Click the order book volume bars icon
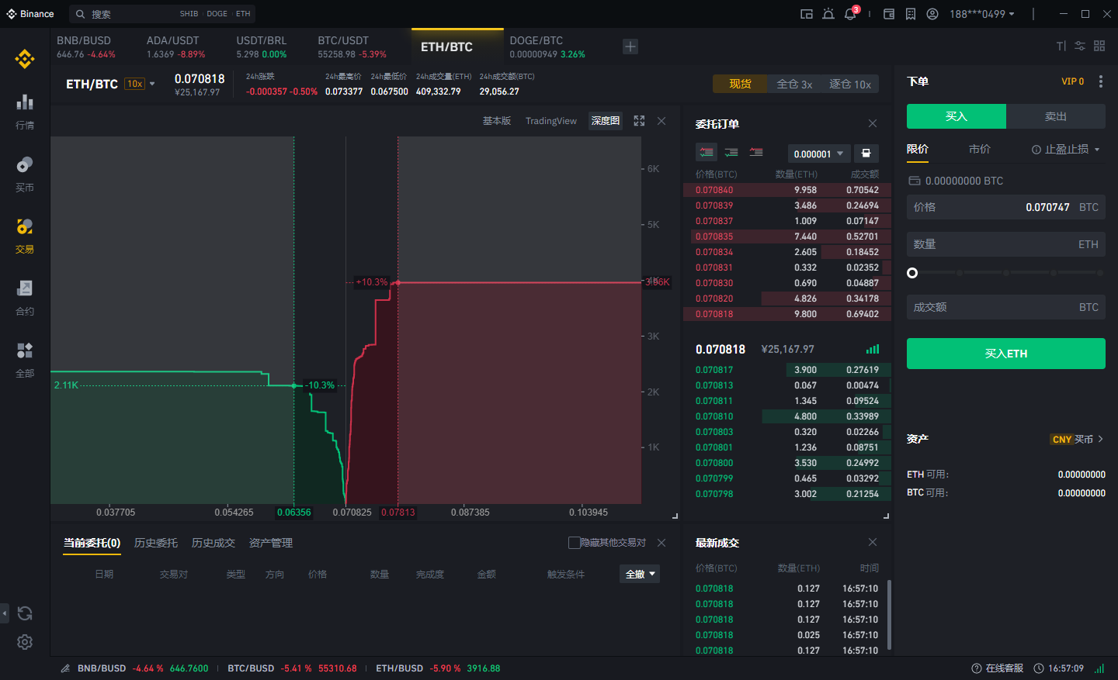This screenshot has width=1118, height=680. (x=873, y=349)
